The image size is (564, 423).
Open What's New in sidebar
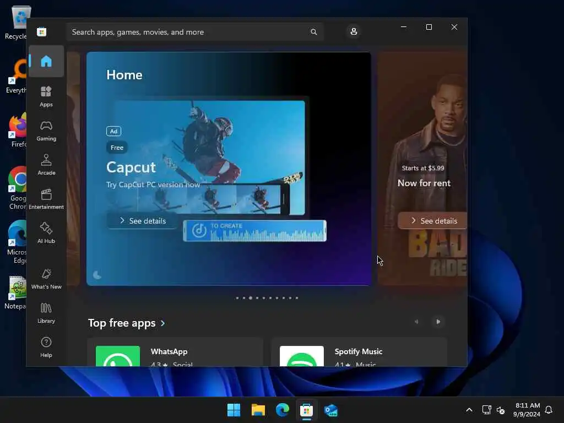click(x=46, y=279)
